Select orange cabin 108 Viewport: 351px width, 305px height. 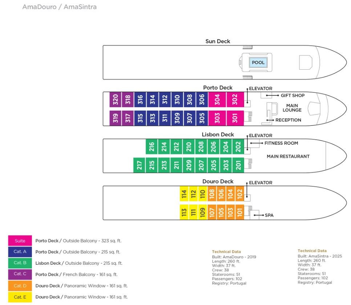[212, 194]
